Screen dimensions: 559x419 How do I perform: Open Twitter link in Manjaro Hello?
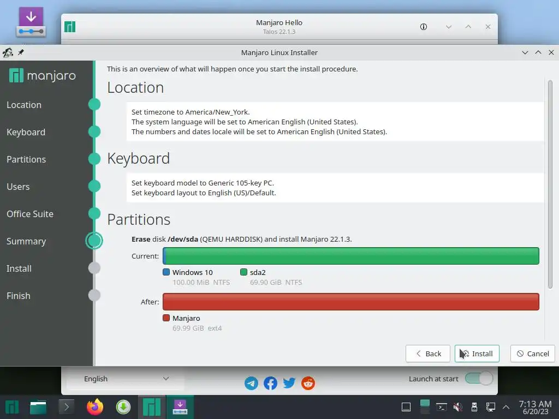pos(289,384)
